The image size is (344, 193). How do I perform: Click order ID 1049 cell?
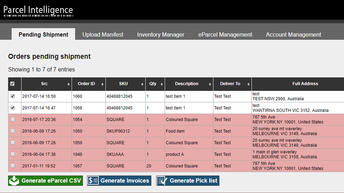tap(89, 154)
